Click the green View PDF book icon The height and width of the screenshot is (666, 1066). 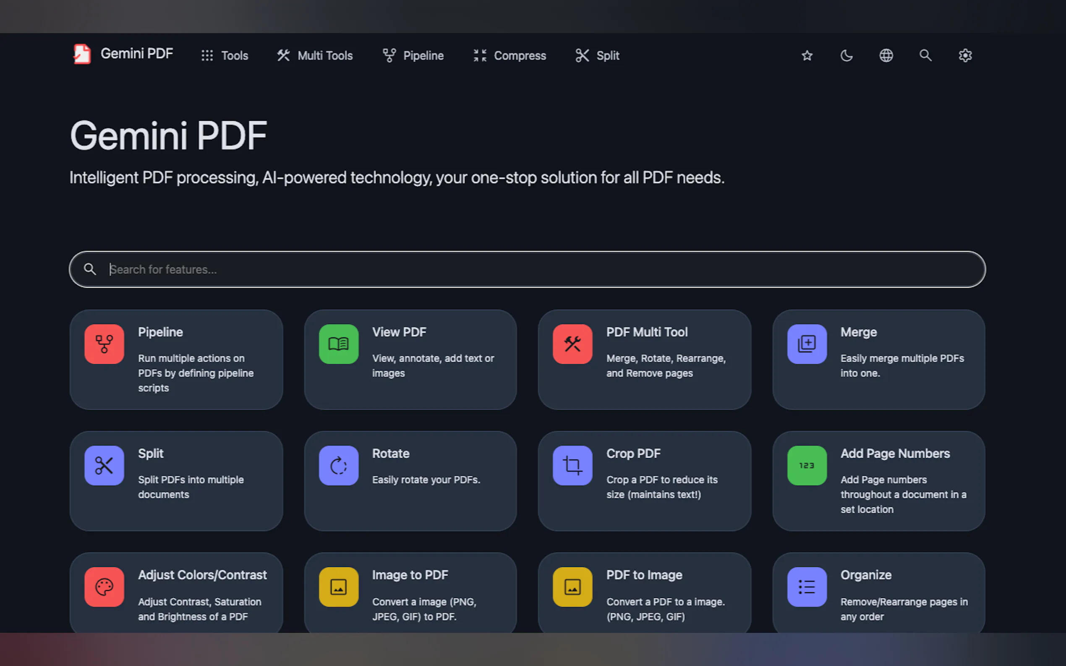point(338,344)
